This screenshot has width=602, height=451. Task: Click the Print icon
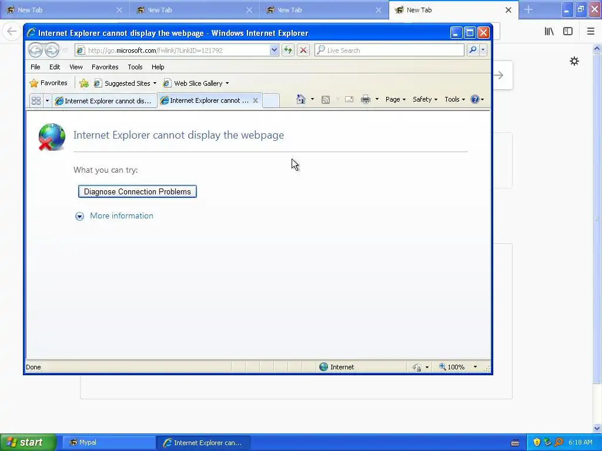366,100
